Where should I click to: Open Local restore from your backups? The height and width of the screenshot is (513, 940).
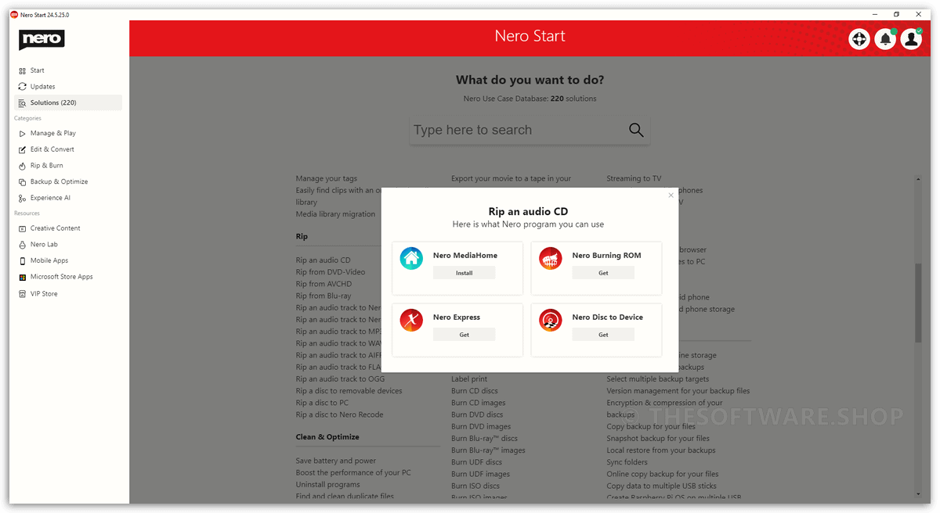click(x=661, y=450)
